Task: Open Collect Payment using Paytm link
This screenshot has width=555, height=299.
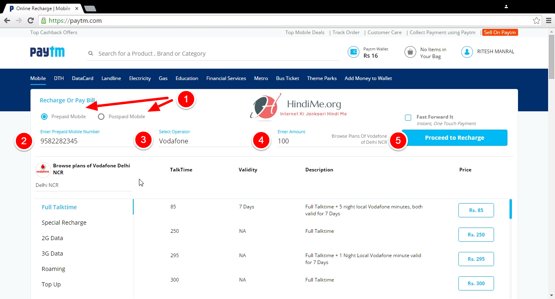Action: pos(442,32)
